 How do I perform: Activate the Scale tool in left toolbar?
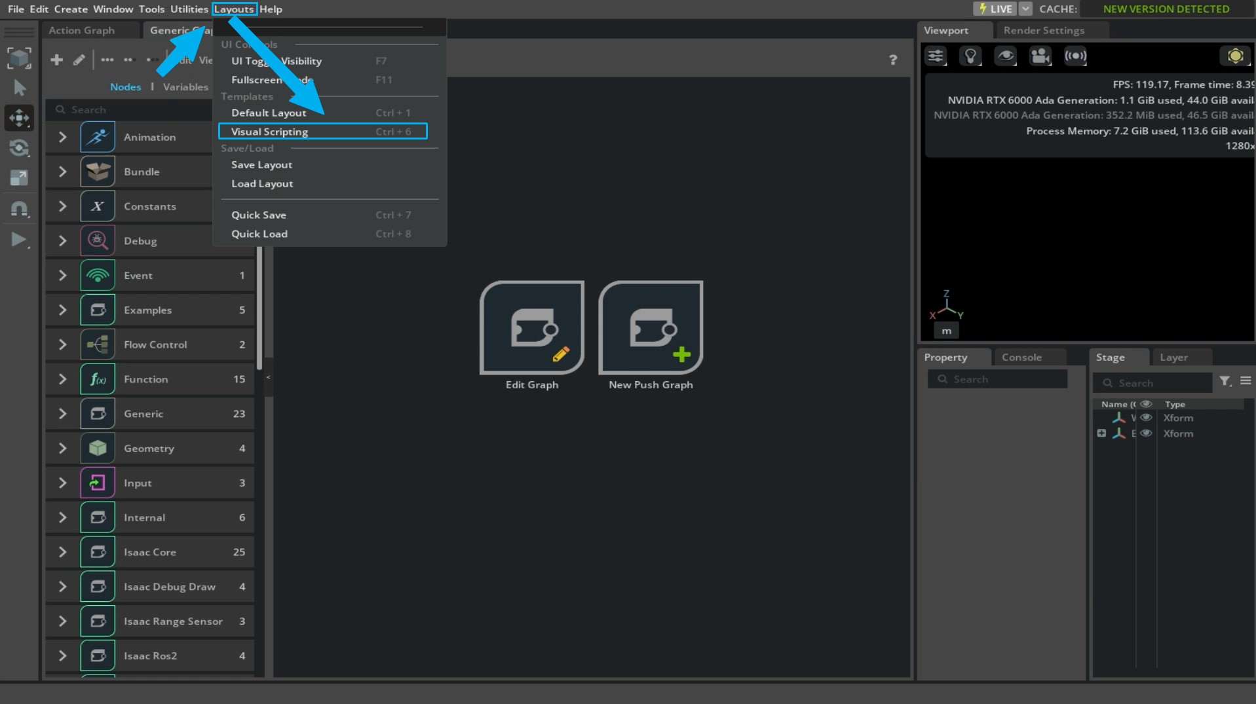click(x=19, y=177)
